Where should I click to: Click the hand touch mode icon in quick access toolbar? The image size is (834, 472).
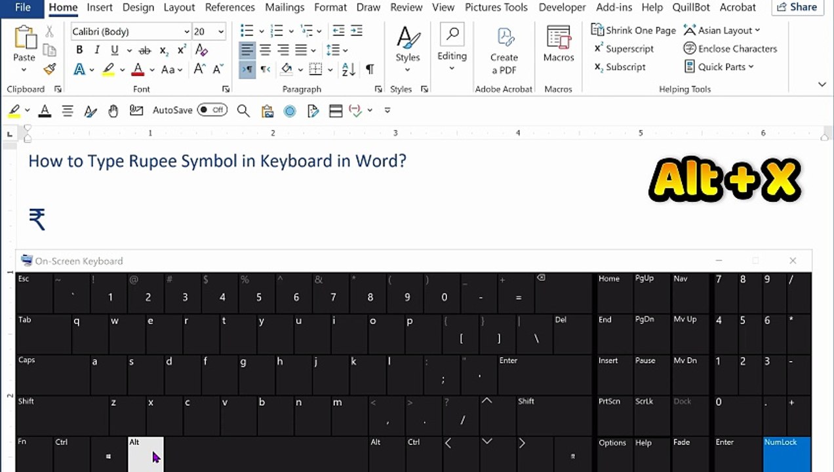coord(113,111)
